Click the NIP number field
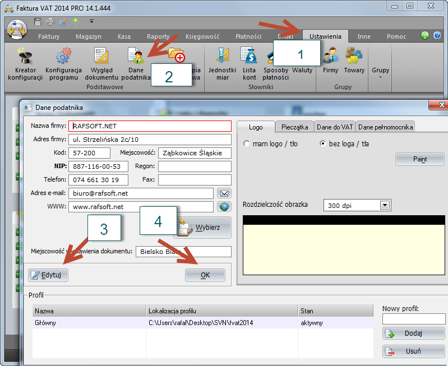Image resolution: width=448 pixels, height=366 pixels. [98, 166]
